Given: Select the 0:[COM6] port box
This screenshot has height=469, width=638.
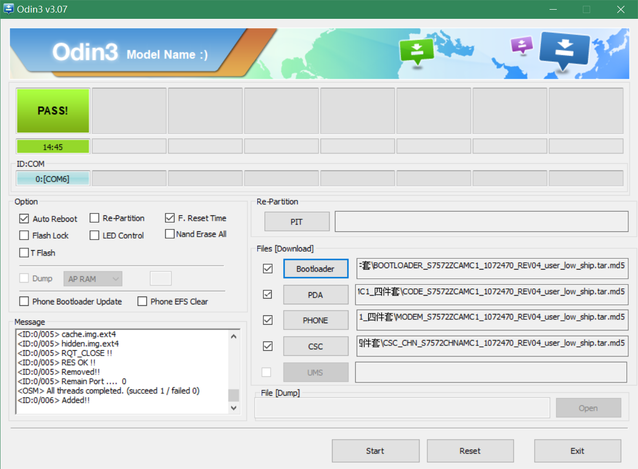Looking at the screenshot, I should coord(53,179).
